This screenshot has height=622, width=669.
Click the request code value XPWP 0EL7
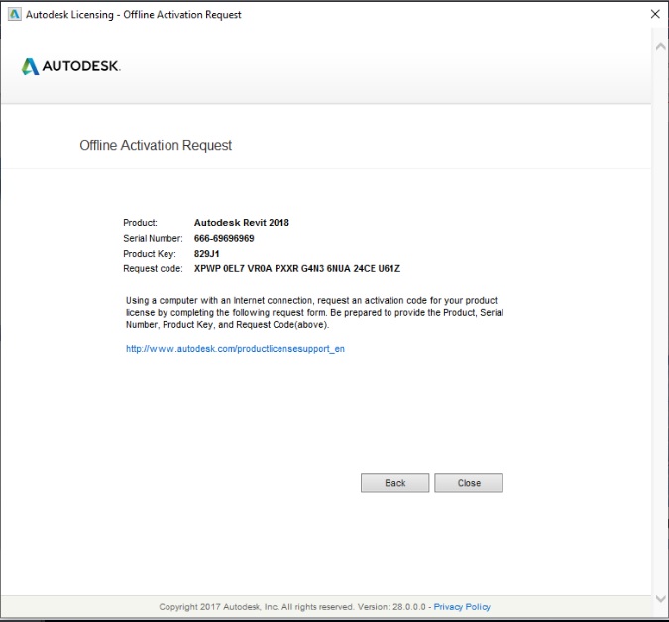[296, 268]
